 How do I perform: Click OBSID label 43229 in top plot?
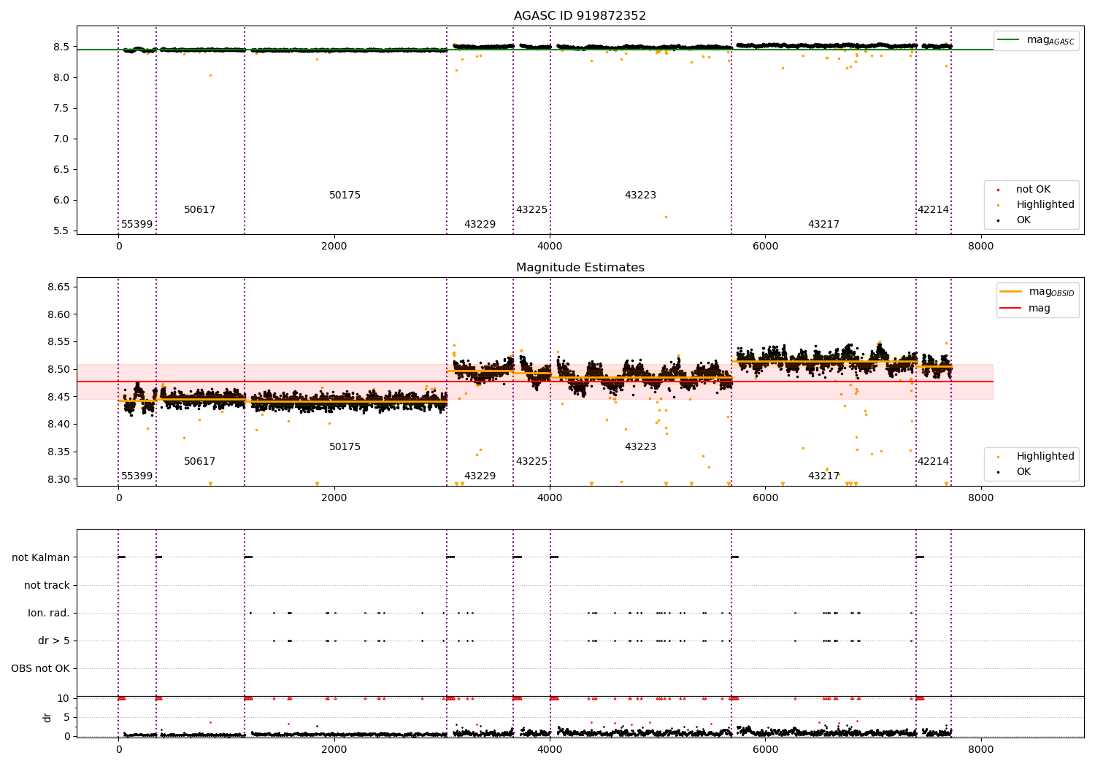(480, 225)
